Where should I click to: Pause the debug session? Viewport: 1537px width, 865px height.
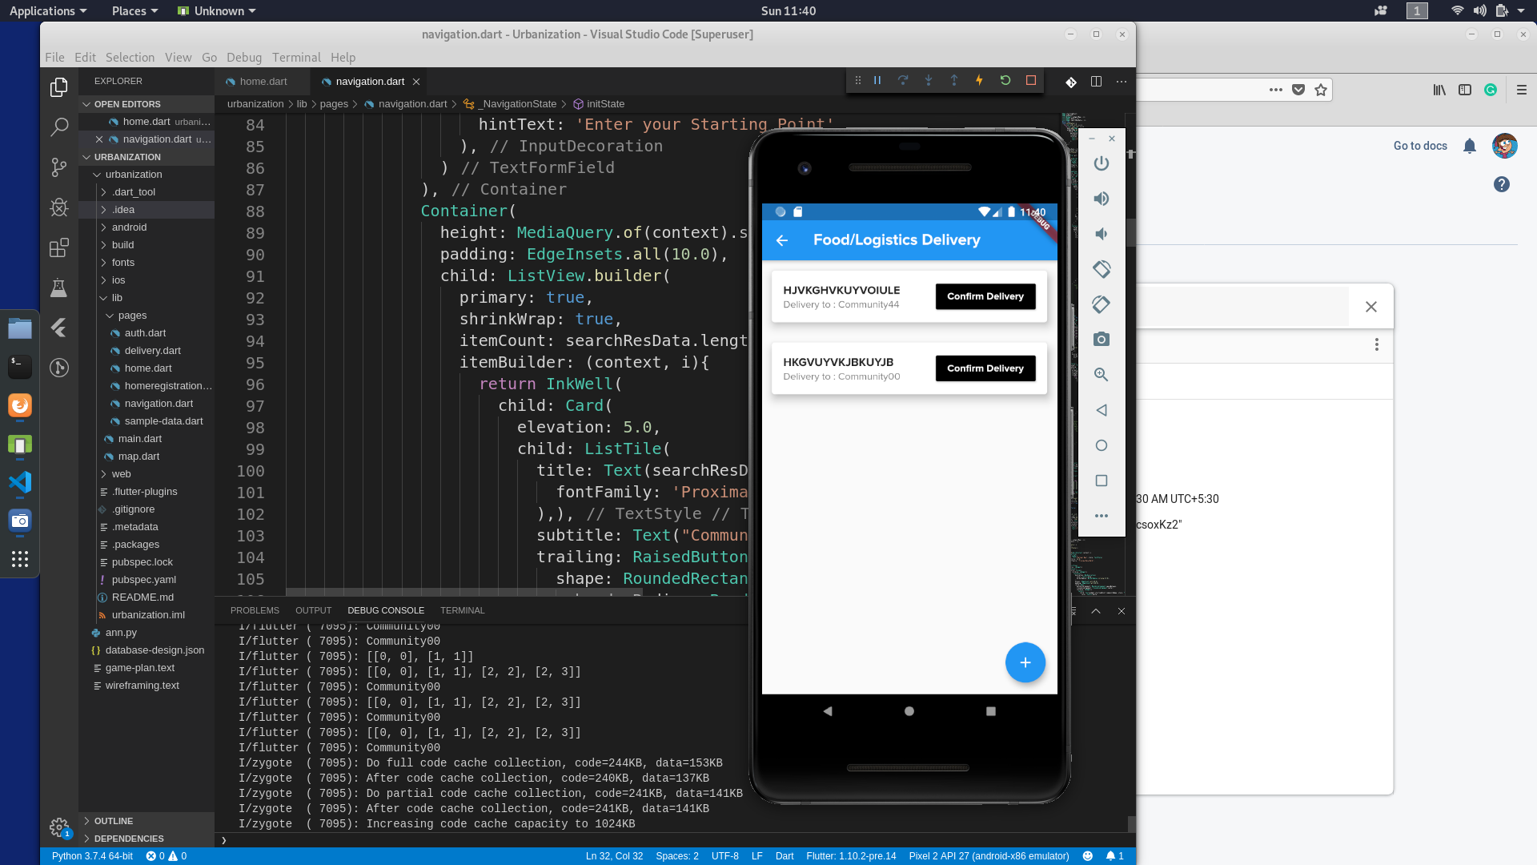pyautogui.click(x=877, y=80)
